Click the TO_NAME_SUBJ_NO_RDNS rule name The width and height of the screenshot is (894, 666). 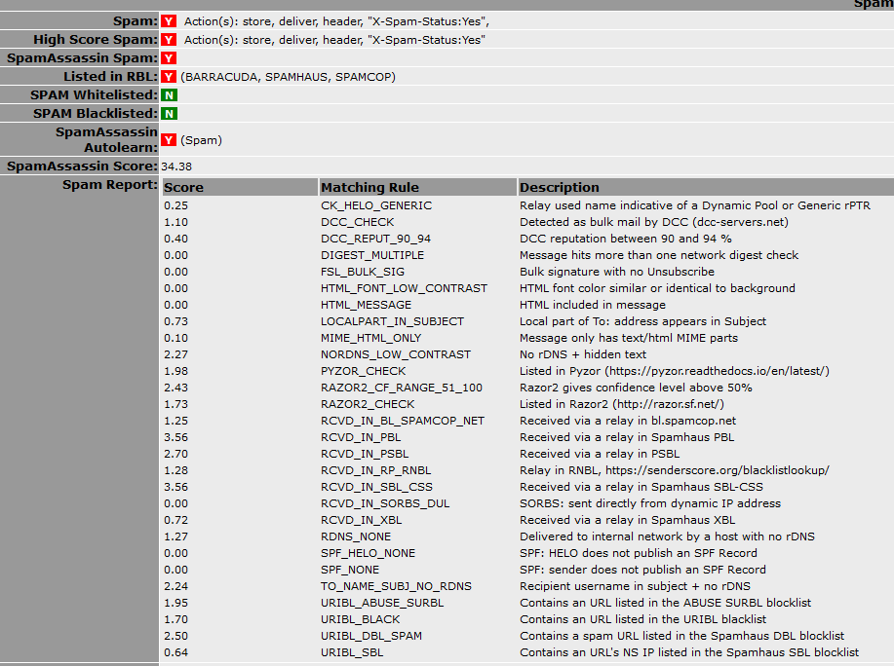click(x=396, y=586)
